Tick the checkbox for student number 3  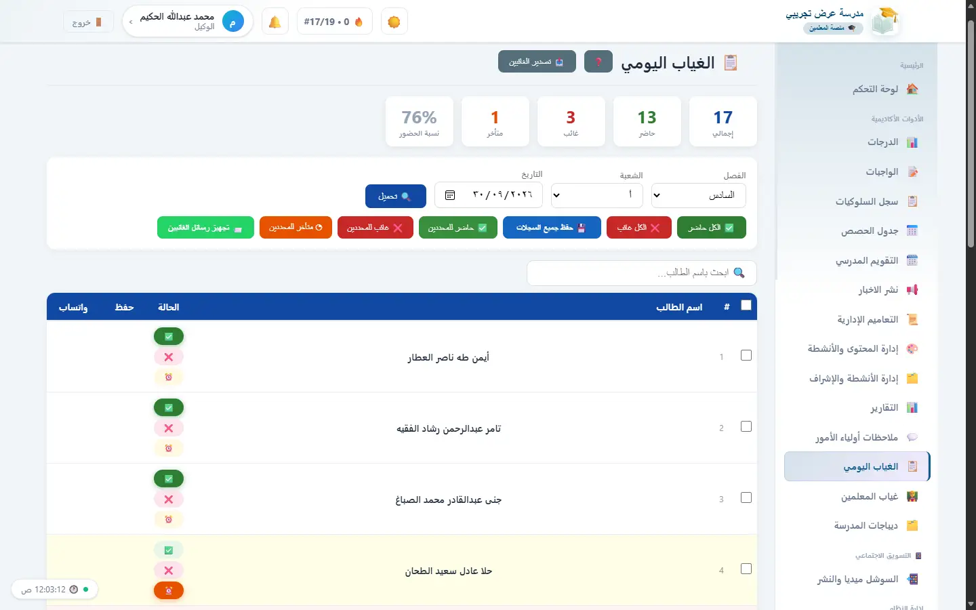pos(746,497)
